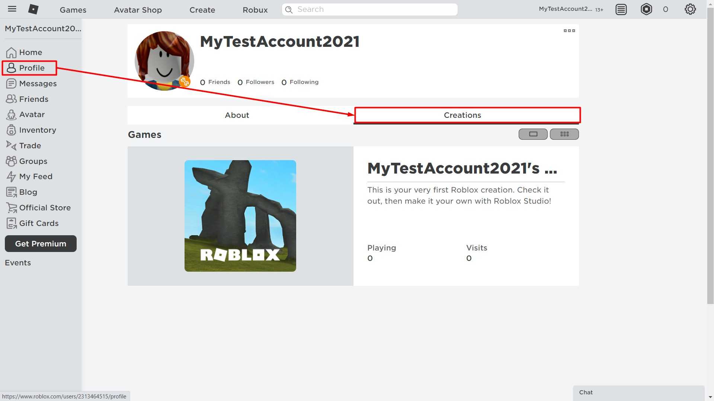Click the Gift Cards icon
This screenshot has height=401, width=714.
coord(11,223)
